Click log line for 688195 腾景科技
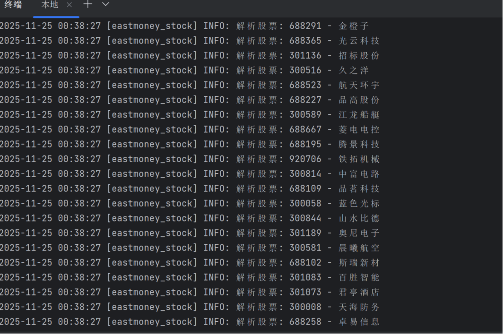Screen dimensions: 503x334 click(190, 144)
